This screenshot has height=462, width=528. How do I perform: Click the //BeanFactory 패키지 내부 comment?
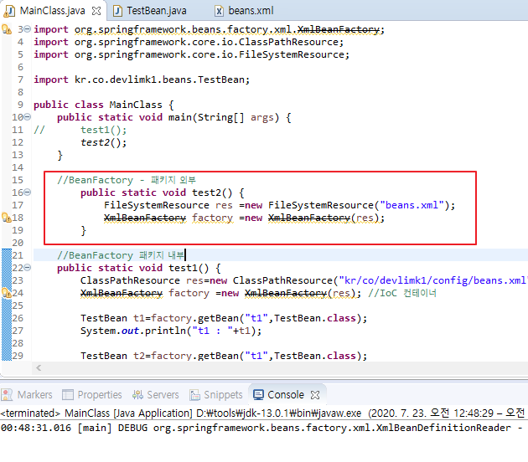(x=121, y=255)
